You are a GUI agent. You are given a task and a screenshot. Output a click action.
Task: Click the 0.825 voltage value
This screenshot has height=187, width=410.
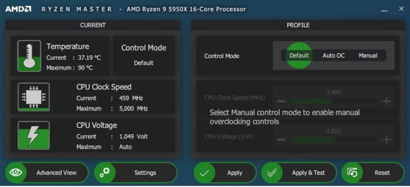[333, 131]
